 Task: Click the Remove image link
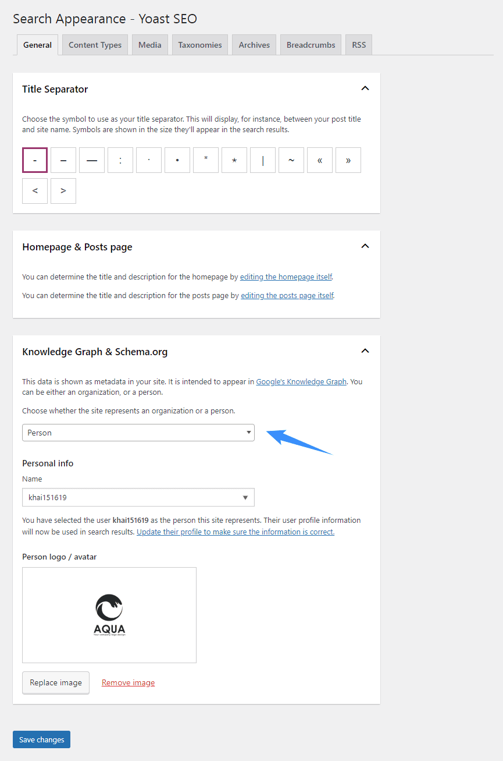(x=128, y=682)
